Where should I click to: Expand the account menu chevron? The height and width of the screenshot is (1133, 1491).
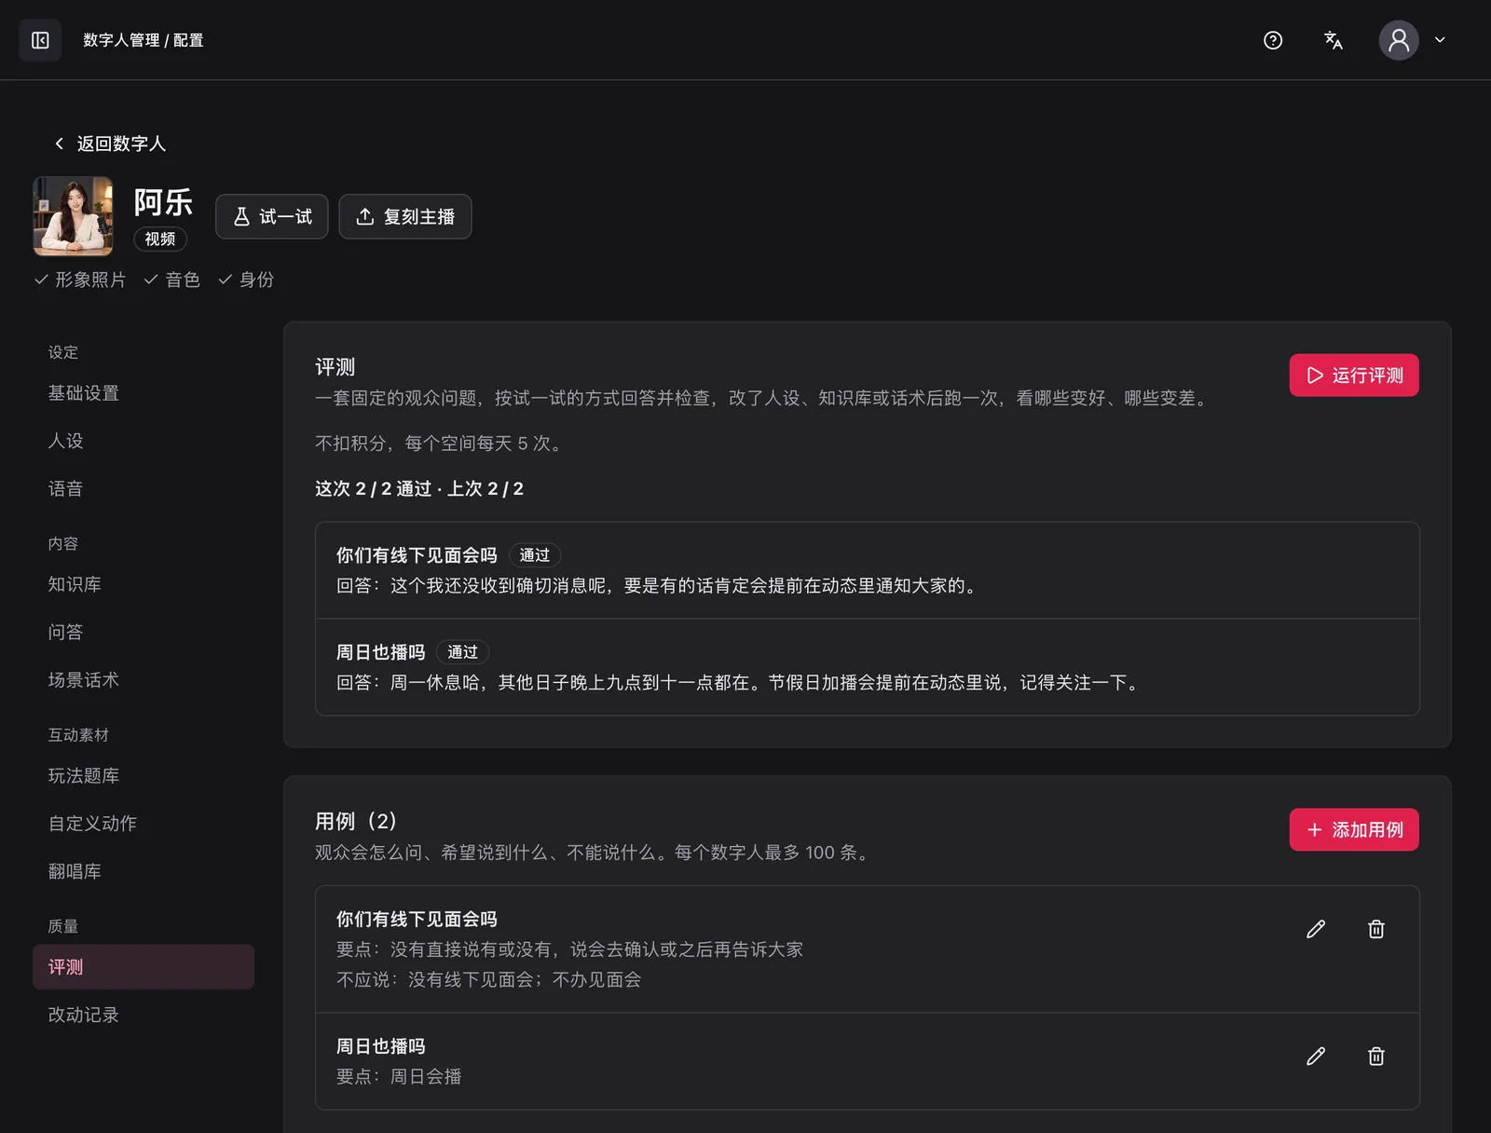[1440, 40]
